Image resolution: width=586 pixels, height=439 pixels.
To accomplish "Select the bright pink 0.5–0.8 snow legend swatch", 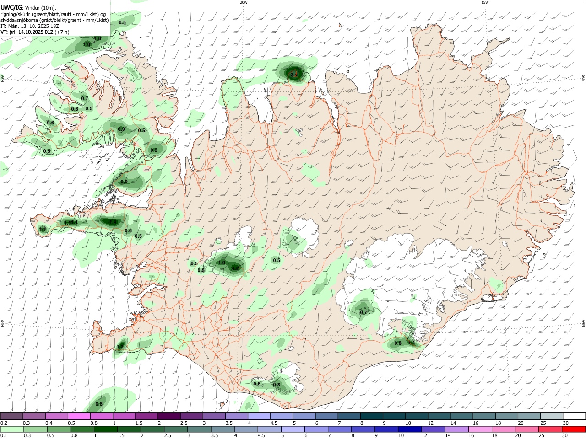I will [x=79, y=417].
